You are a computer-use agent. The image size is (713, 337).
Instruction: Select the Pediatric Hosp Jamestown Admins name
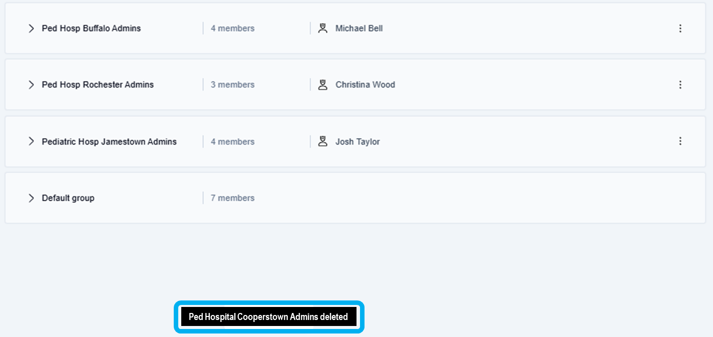(x=109, y=142)
